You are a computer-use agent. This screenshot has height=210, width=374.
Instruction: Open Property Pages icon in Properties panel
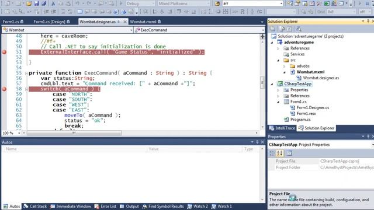pos(289,153)
